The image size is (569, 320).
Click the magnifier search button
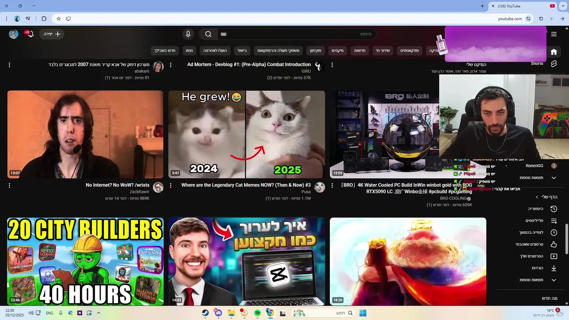[208, 34]
